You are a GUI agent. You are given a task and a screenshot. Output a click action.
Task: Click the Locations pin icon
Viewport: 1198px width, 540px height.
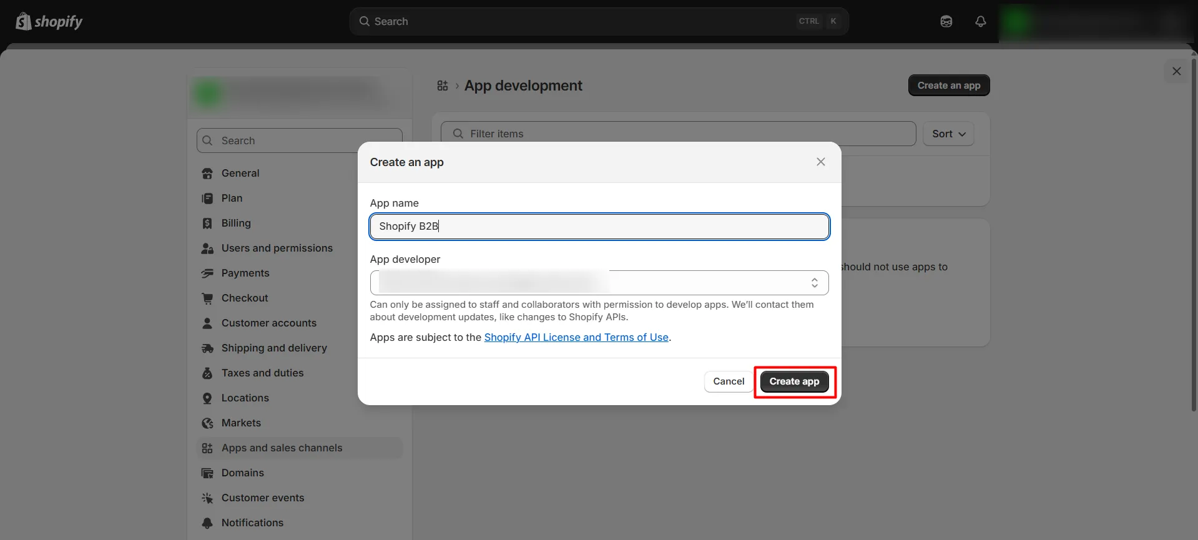[207, 398]
